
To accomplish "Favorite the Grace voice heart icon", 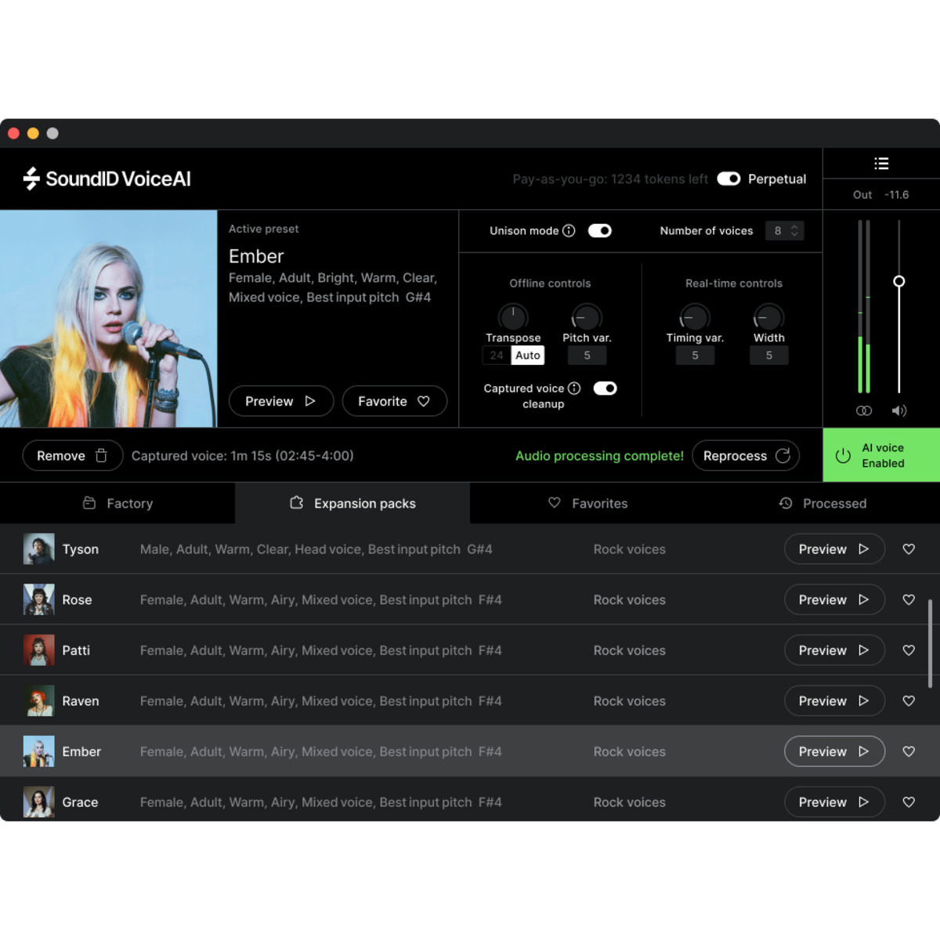I will point(909,802).
